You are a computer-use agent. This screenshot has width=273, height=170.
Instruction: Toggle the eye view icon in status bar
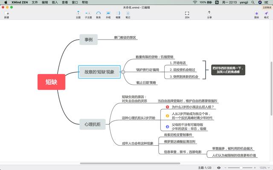219,168
